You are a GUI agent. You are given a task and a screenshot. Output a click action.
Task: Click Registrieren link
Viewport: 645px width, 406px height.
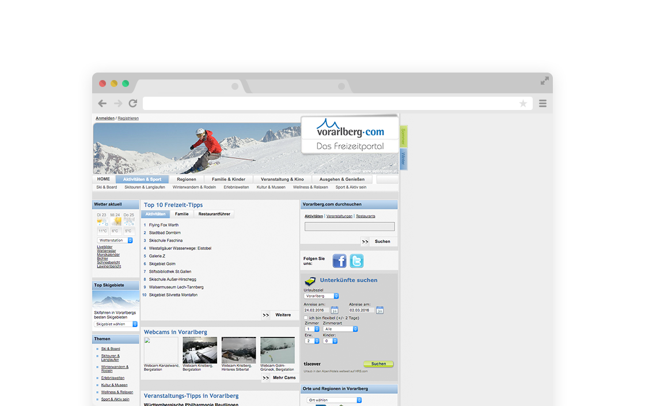pyautogui.click(x=128, y=119)
